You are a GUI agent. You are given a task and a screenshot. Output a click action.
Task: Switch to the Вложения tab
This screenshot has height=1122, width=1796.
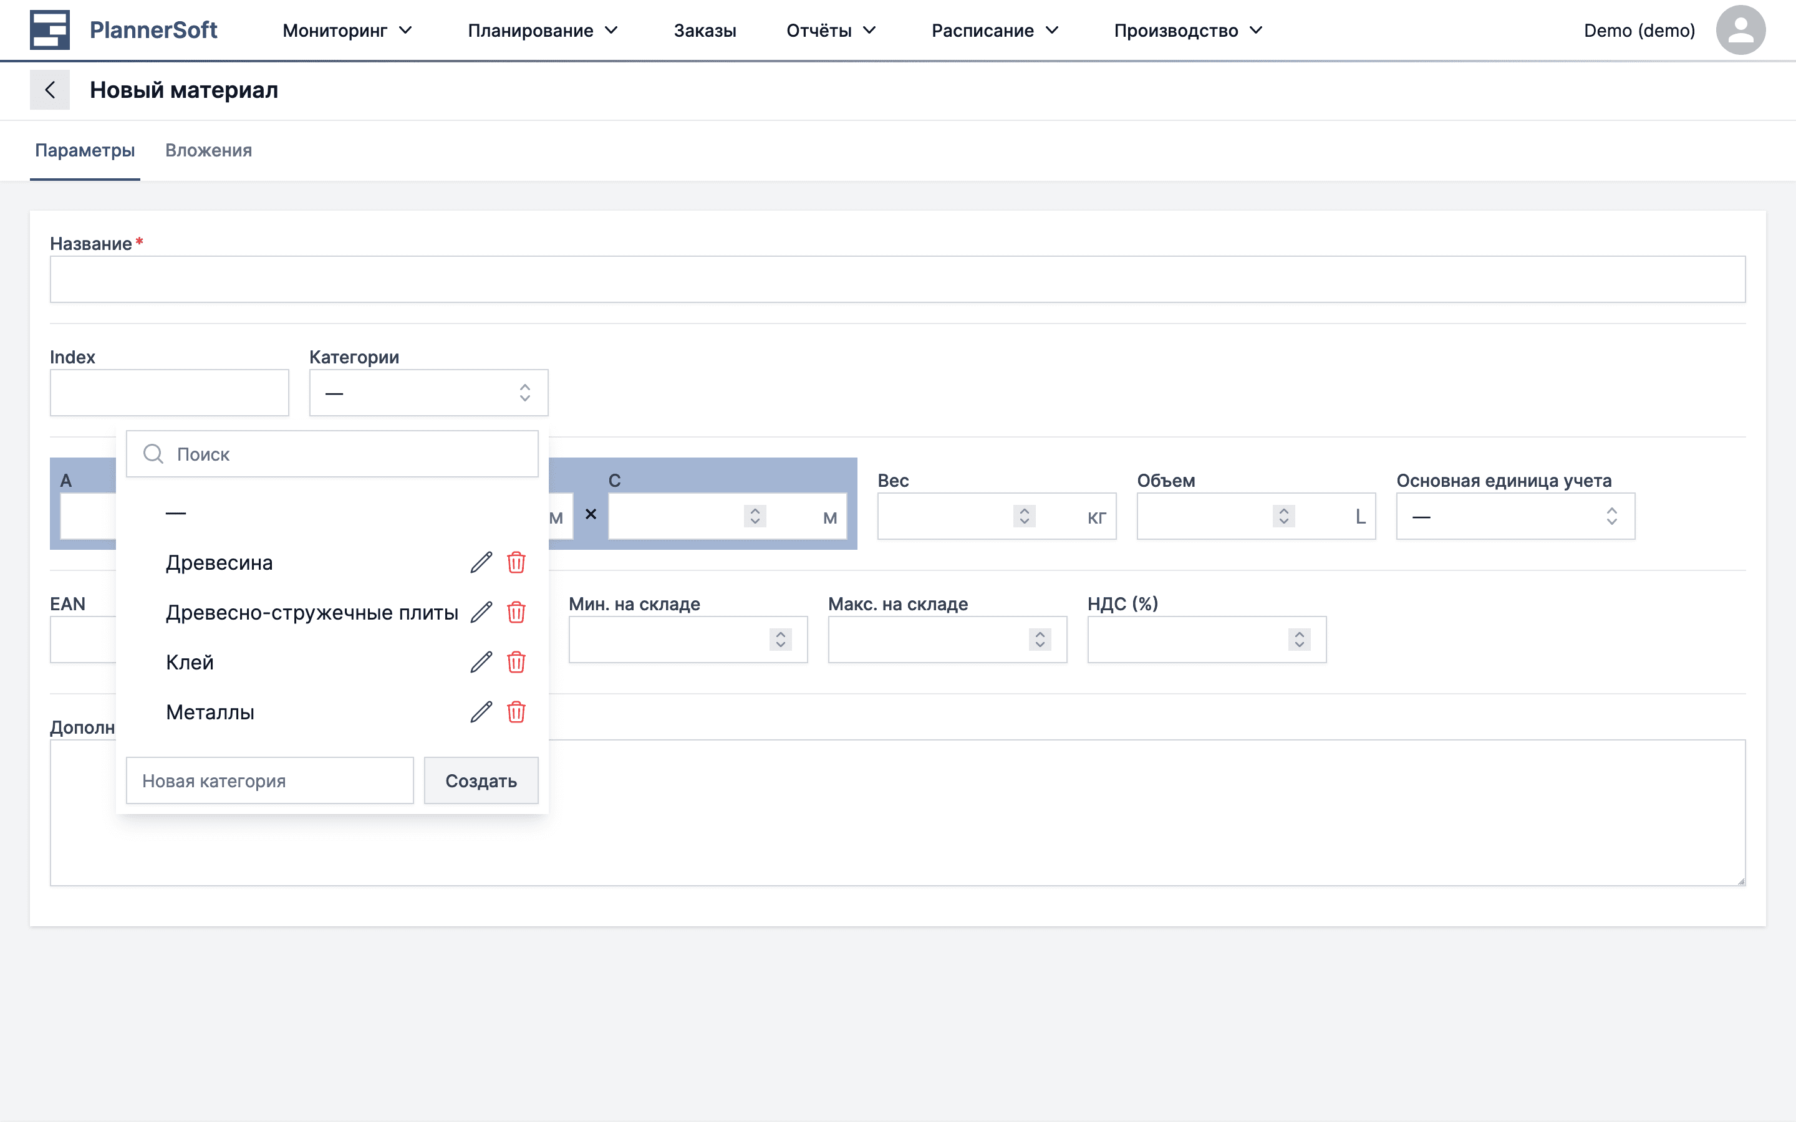click(208, 151)
